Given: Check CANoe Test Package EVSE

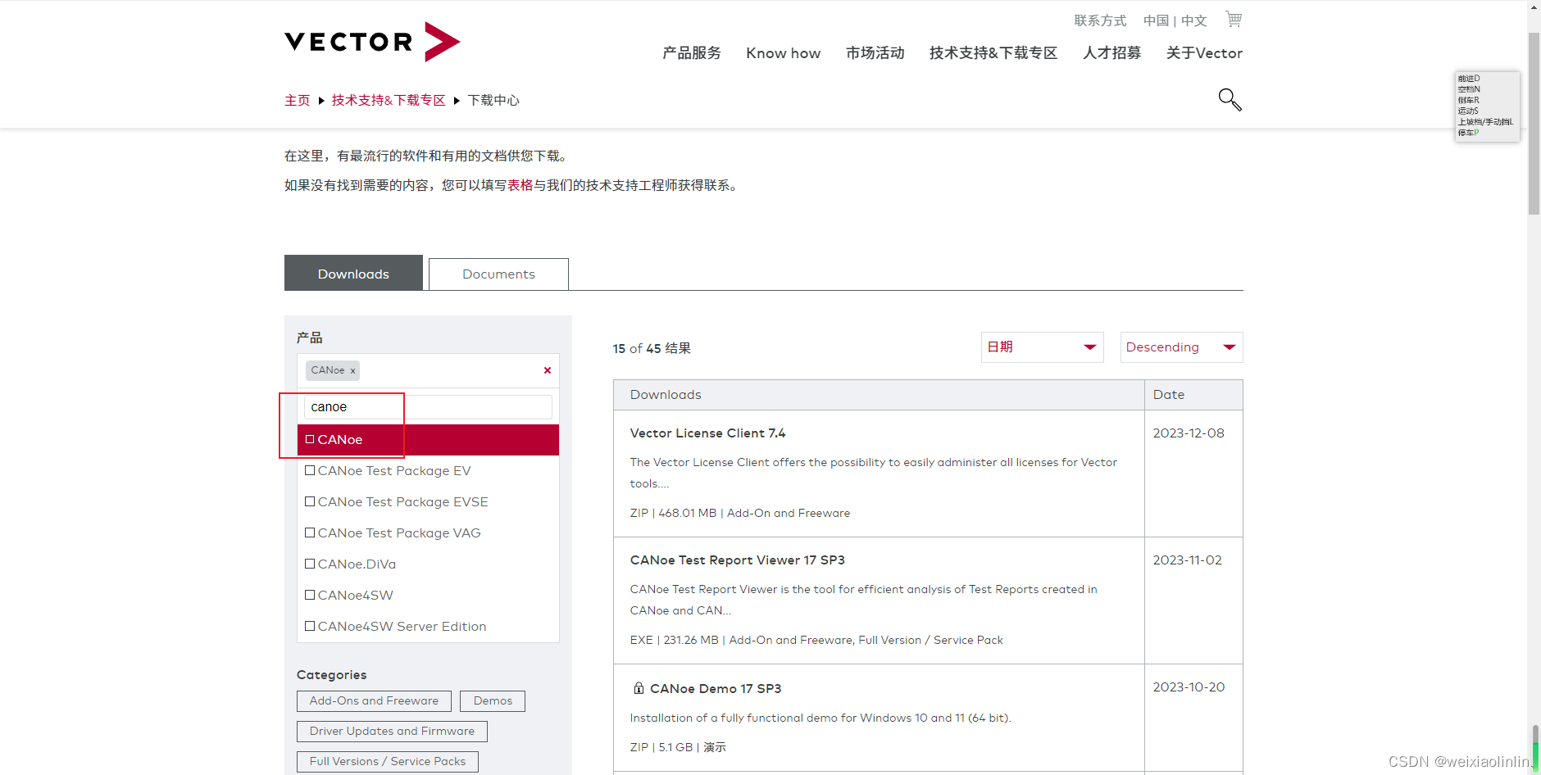Looking at the screenshot, I should [310, 501].
